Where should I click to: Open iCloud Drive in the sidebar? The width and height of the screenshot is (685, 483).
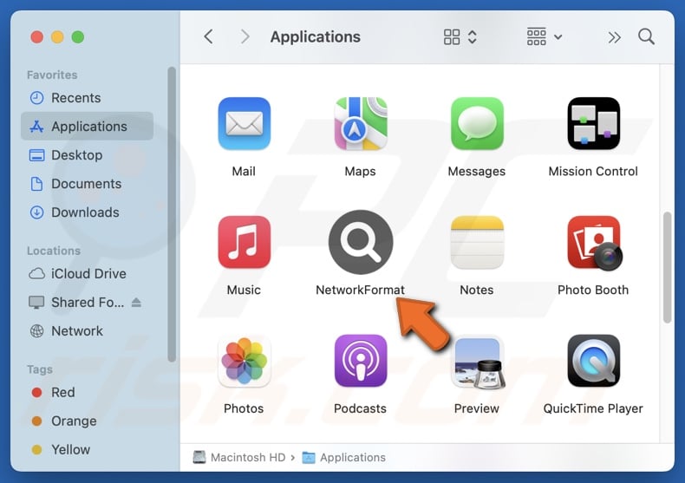(x=87, y=274)
